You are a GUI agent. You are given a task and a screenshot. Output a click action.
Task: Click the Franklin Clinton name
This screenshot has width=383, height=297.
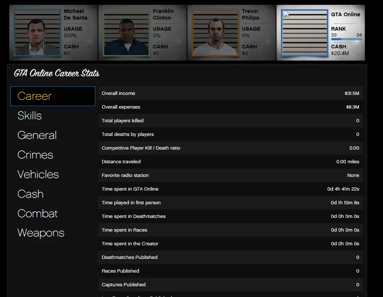(x=163, y=14)
